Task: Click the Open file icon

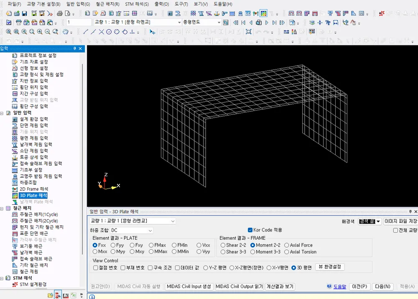Action: pyautogui.click(x=17, y=13)
